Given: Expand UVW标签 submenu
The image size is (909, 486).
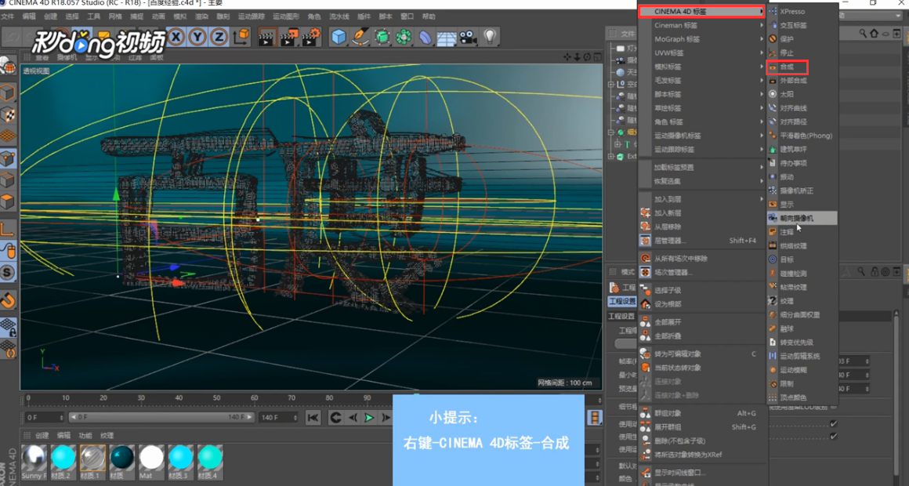Looking at the screenshot, I should point(701,53).
